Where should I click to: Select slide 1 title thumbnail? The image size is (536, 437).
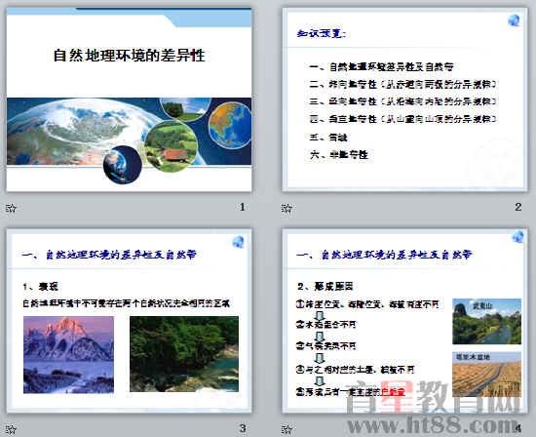(130, 99)
